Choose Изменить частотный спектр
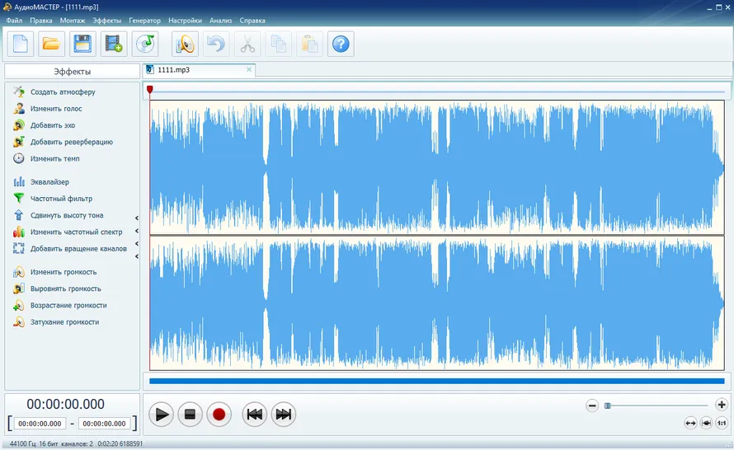 (77, 232)
